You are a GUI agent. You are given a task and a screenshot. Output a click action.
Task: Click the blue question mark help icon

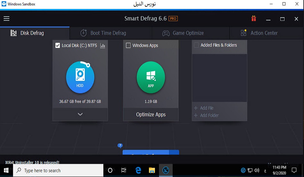(120, 146)
